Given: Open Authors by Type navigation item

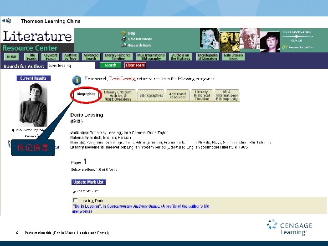Looking at the screenshot, I should click(x=71, y=56).
